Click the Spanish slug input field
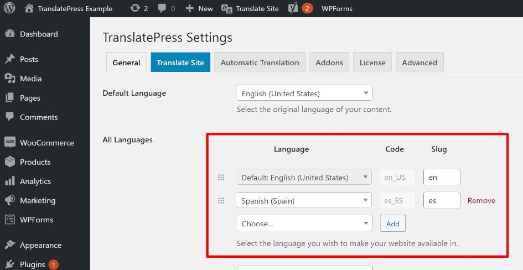 click(441, 200)
